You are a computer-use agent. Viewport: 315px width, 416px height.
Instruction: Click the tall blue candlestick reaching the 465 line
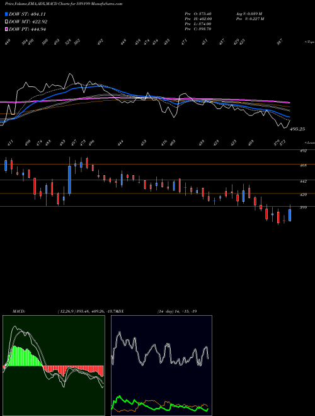(69, 180)
